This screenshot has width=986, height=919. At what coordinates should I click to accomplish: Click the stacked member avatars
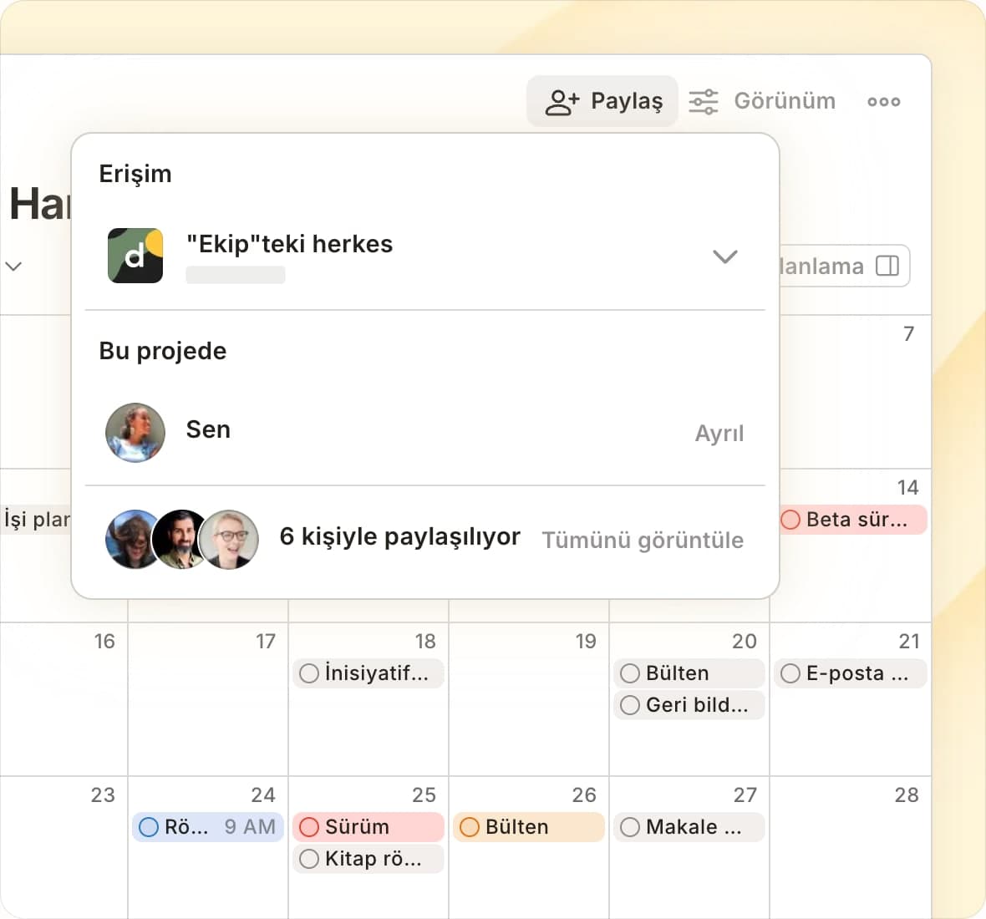(181, 540)
